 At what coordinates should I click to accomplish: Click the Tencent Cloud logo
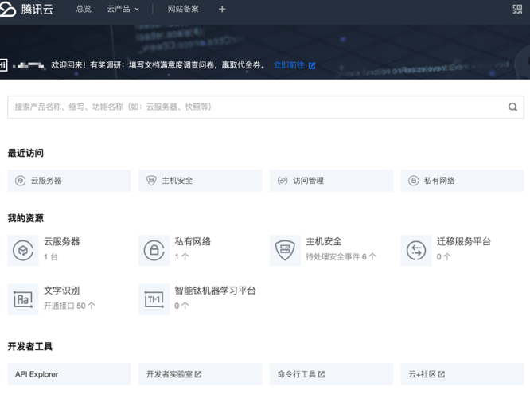coord(26,9)
